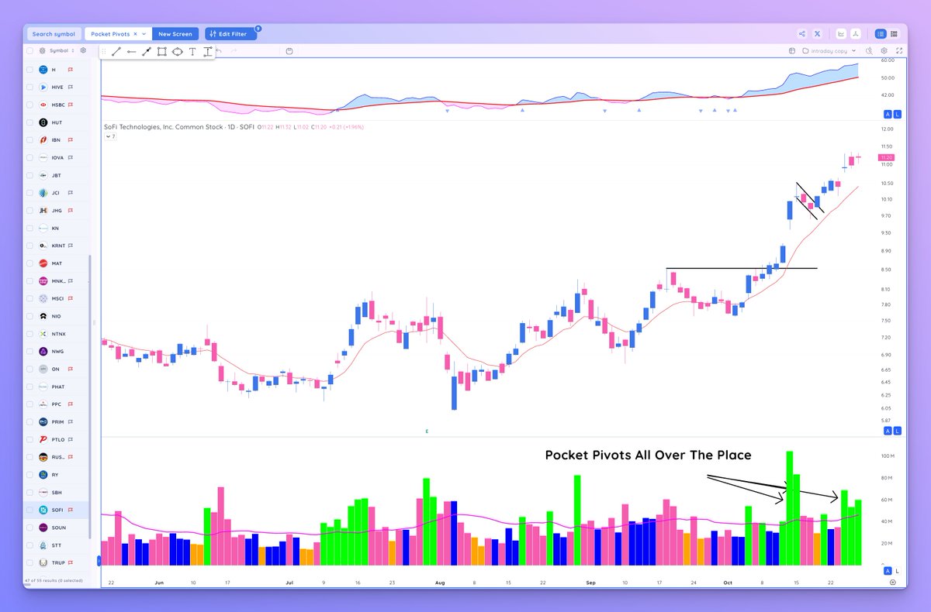
Task: Select the Text annotation tool
Action: coord(190,51)
